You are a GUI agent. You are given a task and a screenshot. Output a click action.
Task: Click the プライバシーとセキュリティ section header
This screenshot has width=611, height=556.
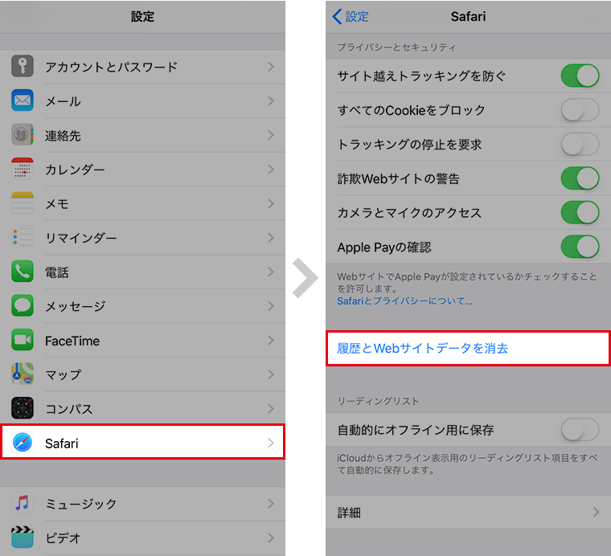[x=396, y=47]
